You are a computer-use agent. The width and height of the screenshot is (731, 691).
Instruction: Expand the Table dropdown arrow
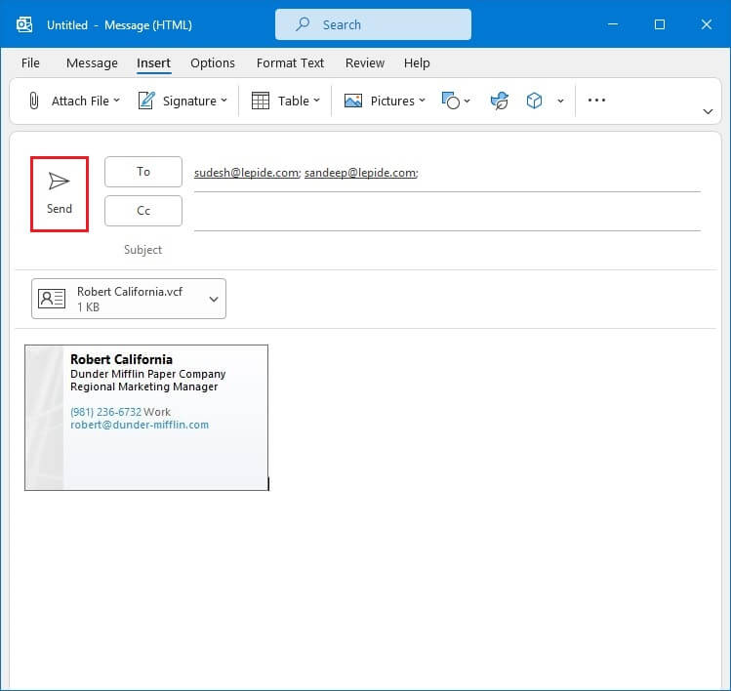316,101
